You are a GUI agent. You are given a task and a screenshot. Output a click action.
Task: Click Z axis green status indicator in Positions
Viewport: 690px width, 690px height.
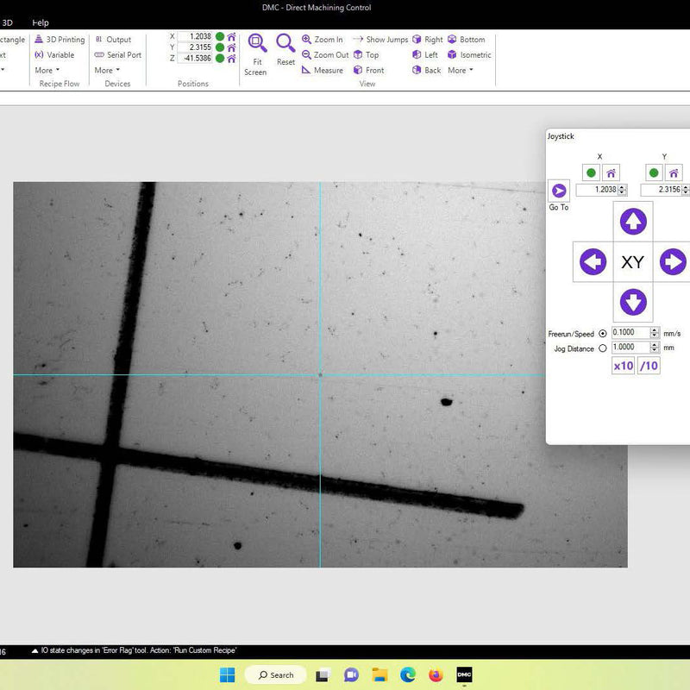(x=220, y=58)
